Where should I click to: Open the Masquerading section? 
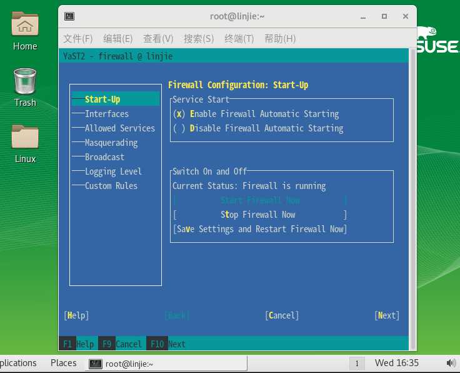(111, 143)
